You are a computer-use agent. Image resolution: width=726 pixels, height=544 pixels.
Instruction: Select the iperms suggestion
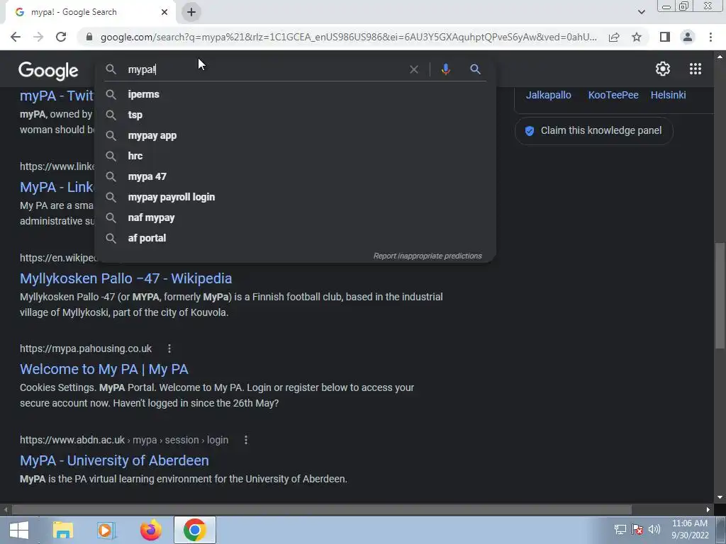295,94
